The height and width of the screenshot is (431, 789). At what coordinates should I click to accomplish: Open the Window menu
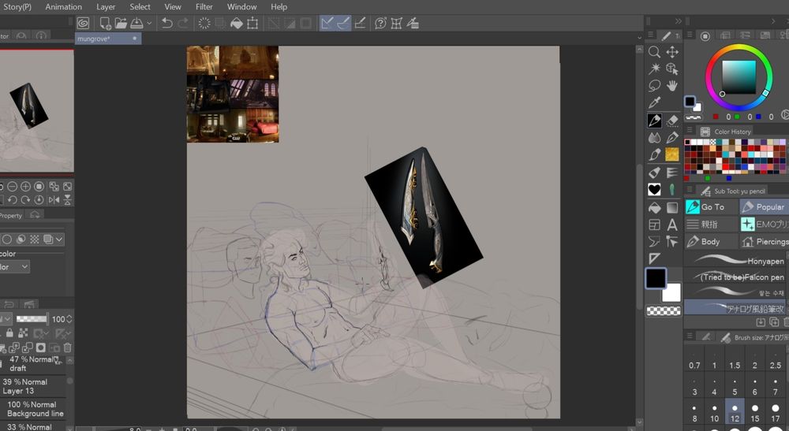pos(241,7)
